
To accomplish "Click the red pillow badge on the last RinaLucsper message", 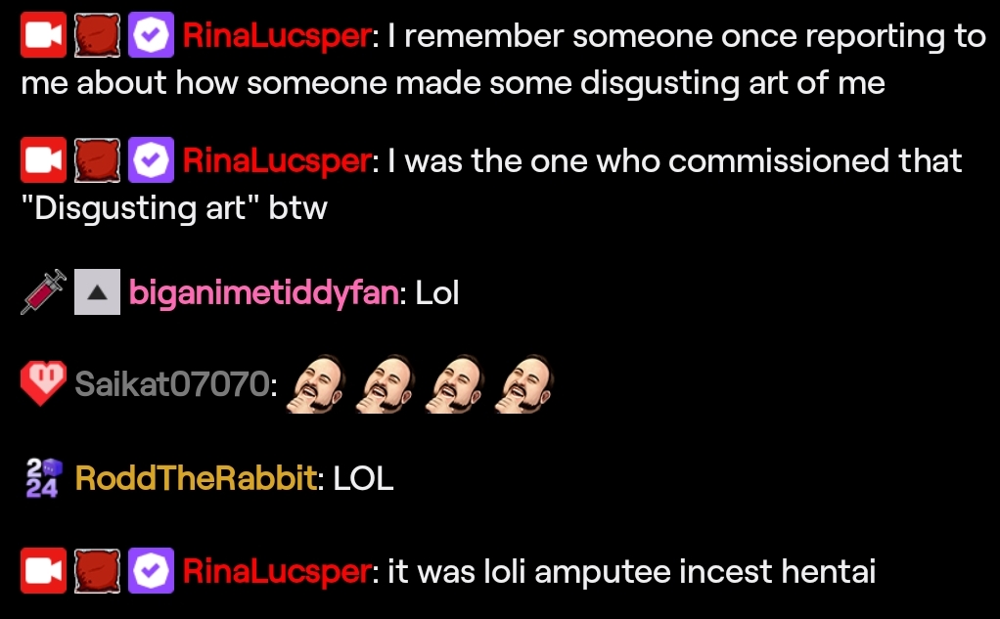I will point(97,570).
